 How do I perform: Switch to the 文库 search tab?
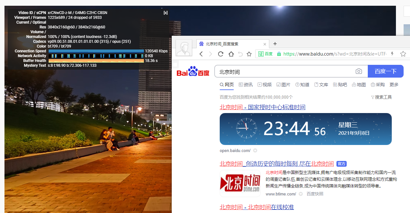(x=321, y=85)
